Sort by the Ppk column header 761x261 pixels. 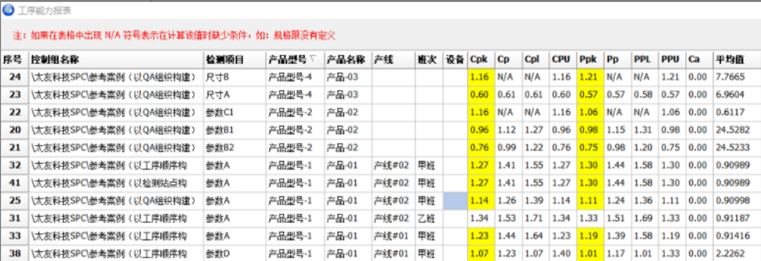[x=590, y=60]
